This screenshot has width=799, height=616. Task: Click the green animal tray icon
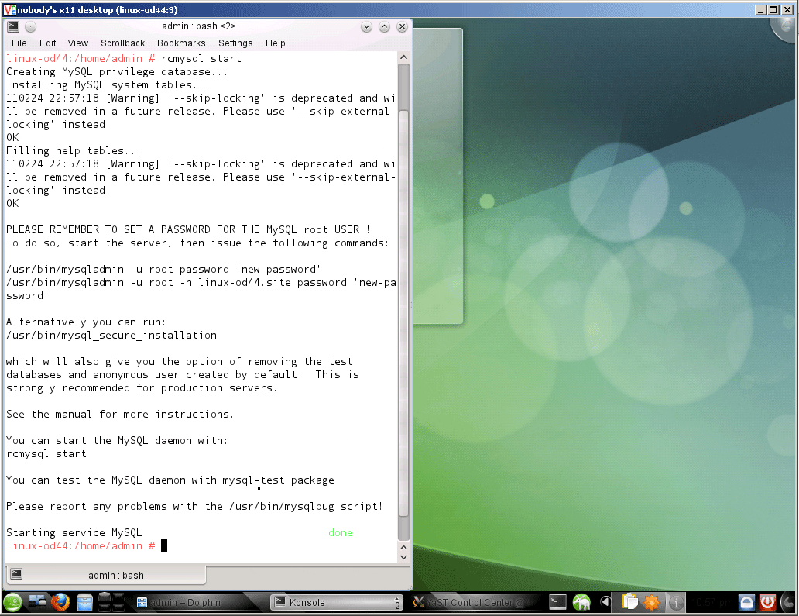click(x=581, y=603)
